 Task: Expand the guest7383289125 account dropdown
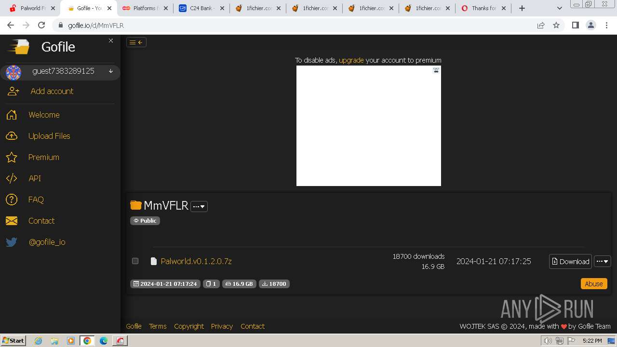[111, 71]
